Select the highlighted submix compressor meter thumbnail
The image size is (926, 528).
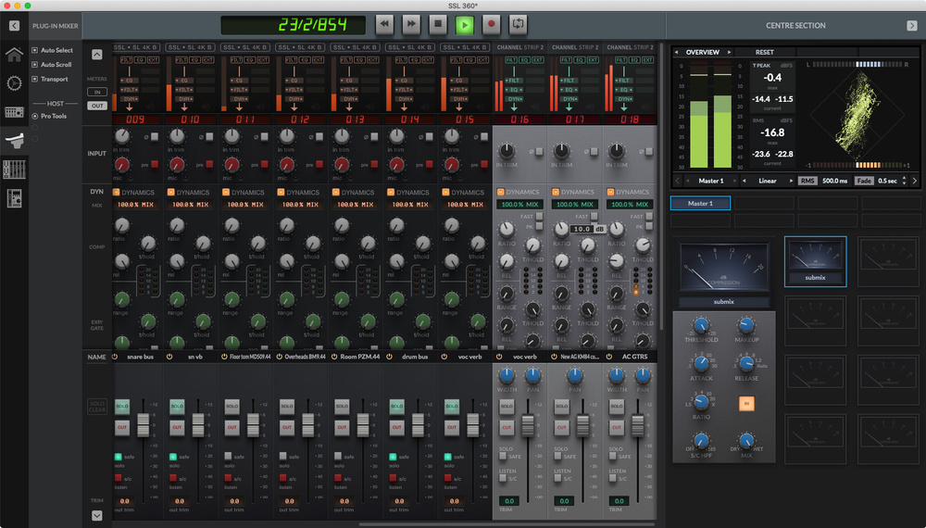[x=815, y=261]
